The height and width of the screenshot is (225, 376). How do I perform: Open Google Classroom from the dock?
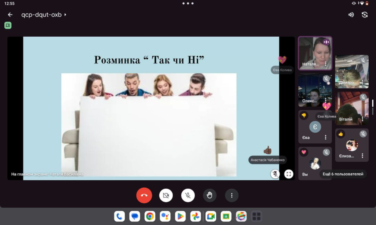pos(226,216)
